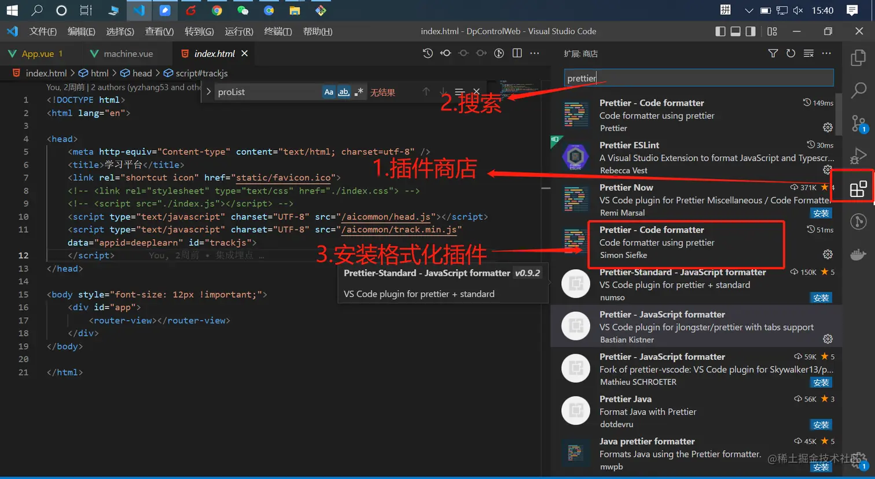
Task: Open the script#trackjs breadcrumb dropdown
Action: [196, 73]
